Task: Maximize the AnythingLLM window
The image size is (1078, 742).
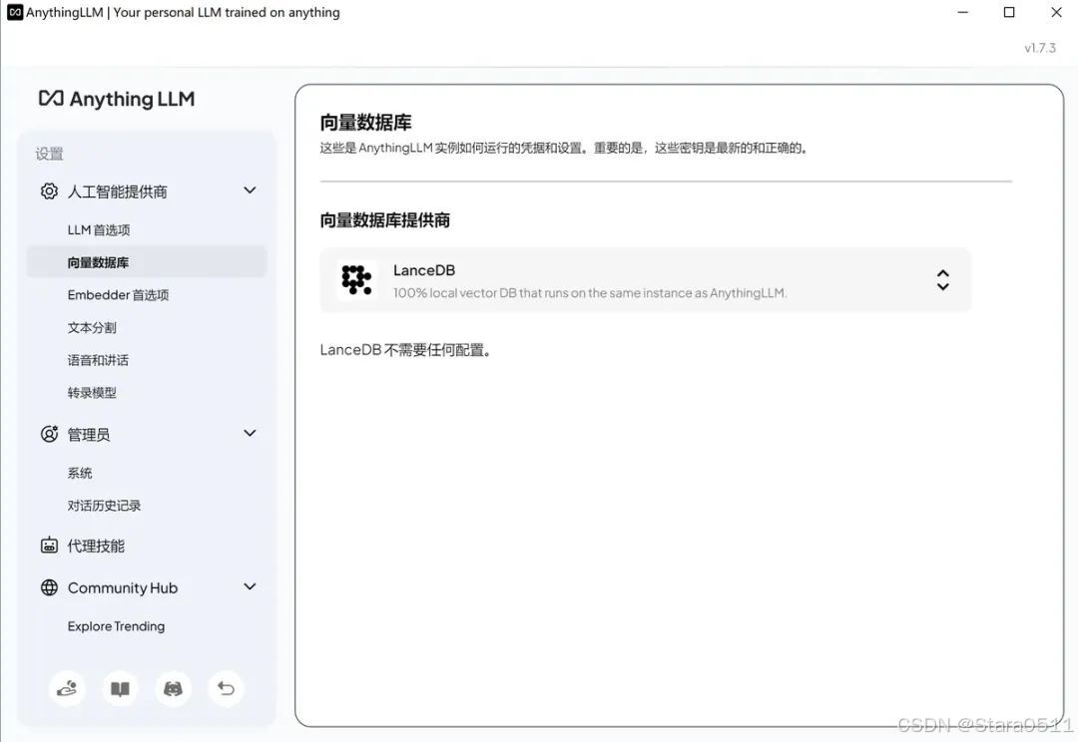Action: (x=1009, y=12)
